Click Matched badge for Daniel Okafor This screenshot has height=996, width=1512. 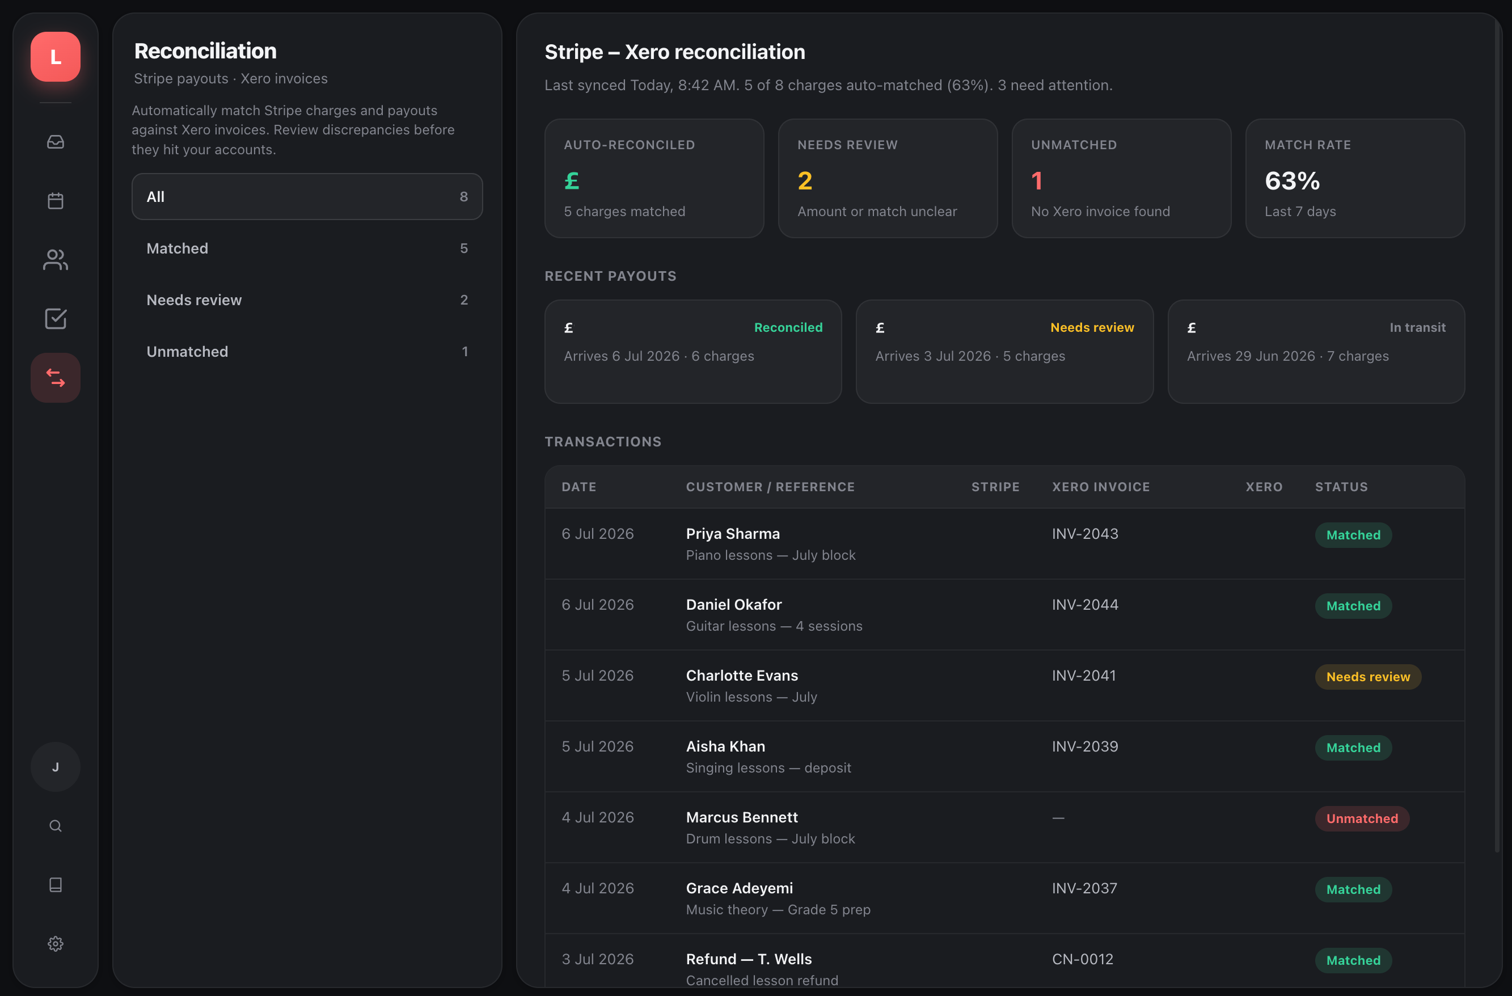point(1353,606)
